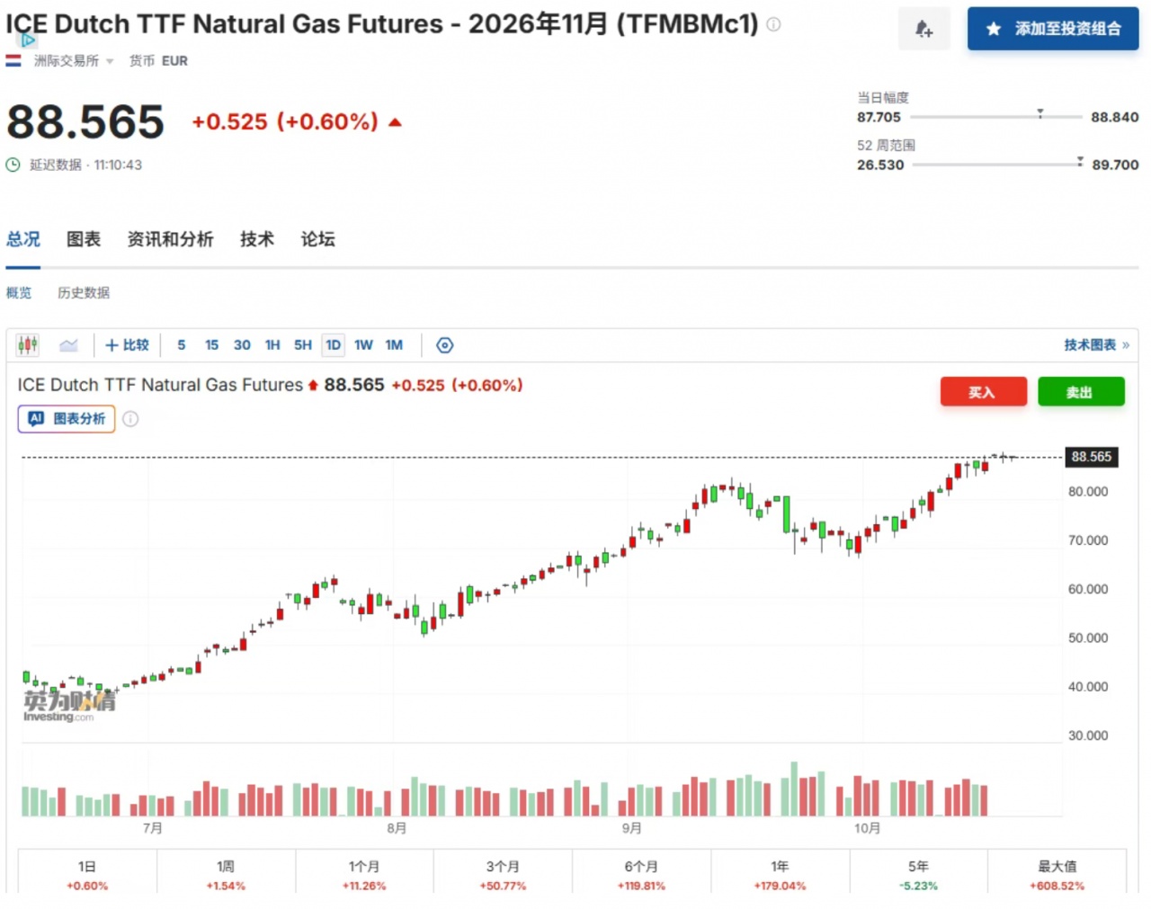This screenshot has width=1151, height=909.
Task: Click the red 买入 buy button
Action: [x=983, y=392]
